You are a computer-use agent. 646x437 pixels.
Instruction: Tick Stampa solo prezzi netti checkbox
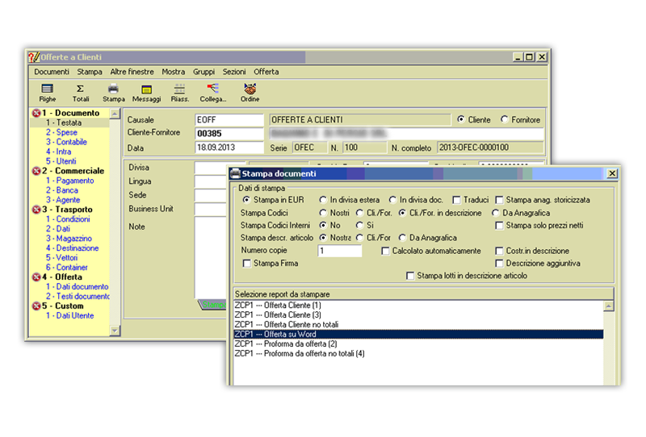click(499, 226)
